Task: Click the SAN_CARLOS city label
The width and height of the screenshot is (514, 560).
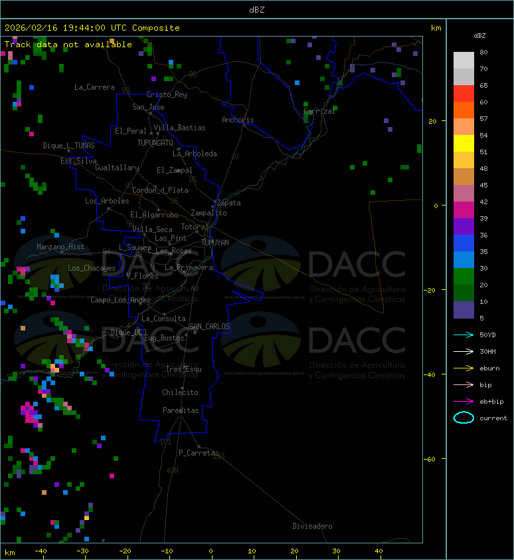Action: 209,327
